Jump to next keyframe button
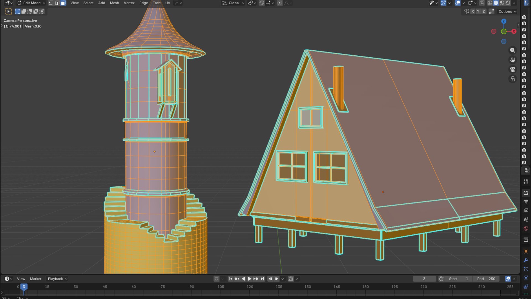The width and height of the screenshot is (531, 299). pos(256,279)
